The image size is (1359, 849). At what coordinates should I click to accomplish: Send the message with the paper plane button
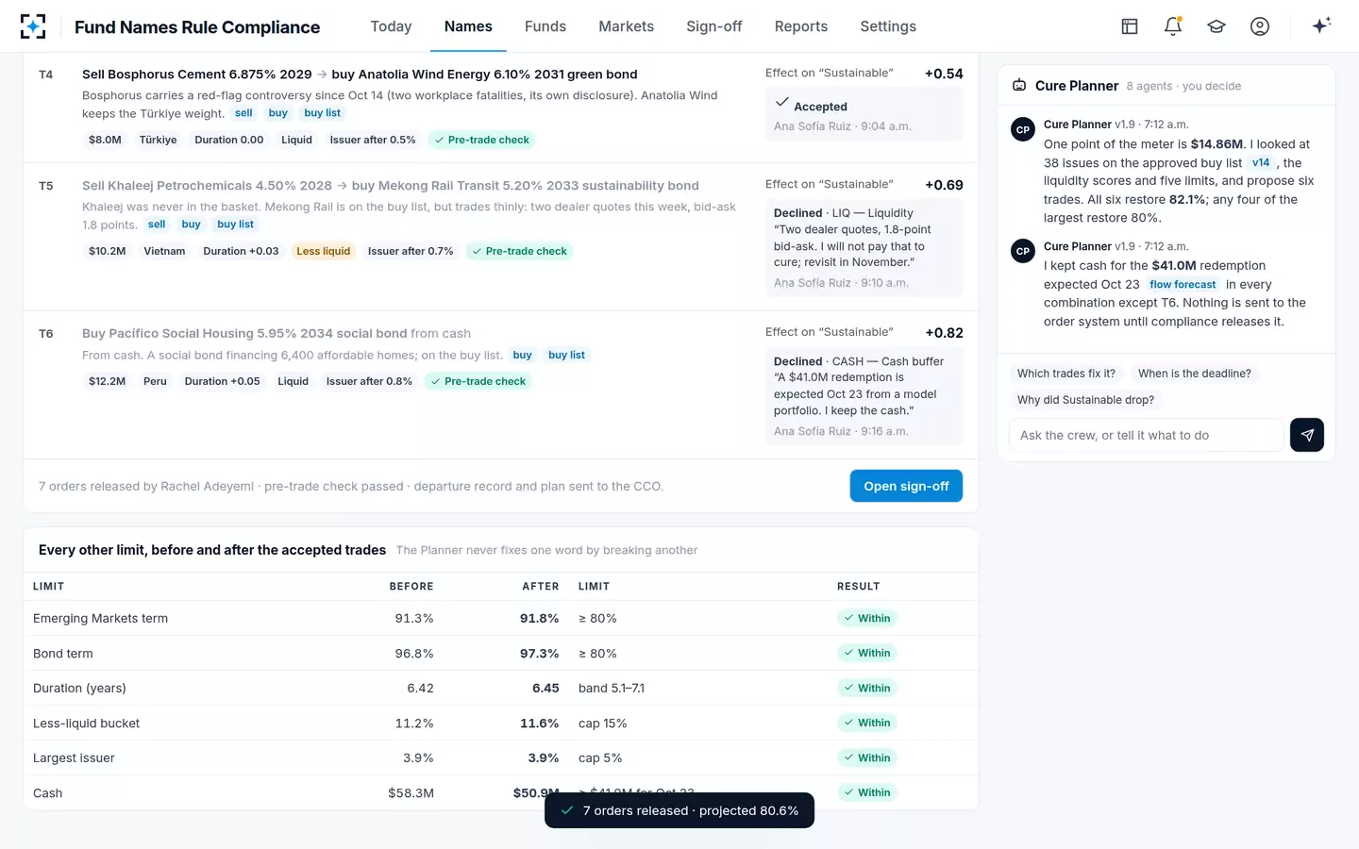[x=1307, y=435]
